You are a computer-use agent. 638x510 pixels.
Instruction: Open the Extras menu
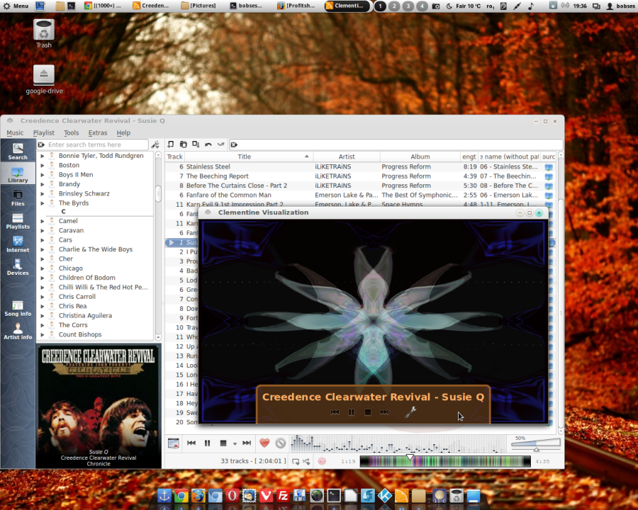point(98,132)
